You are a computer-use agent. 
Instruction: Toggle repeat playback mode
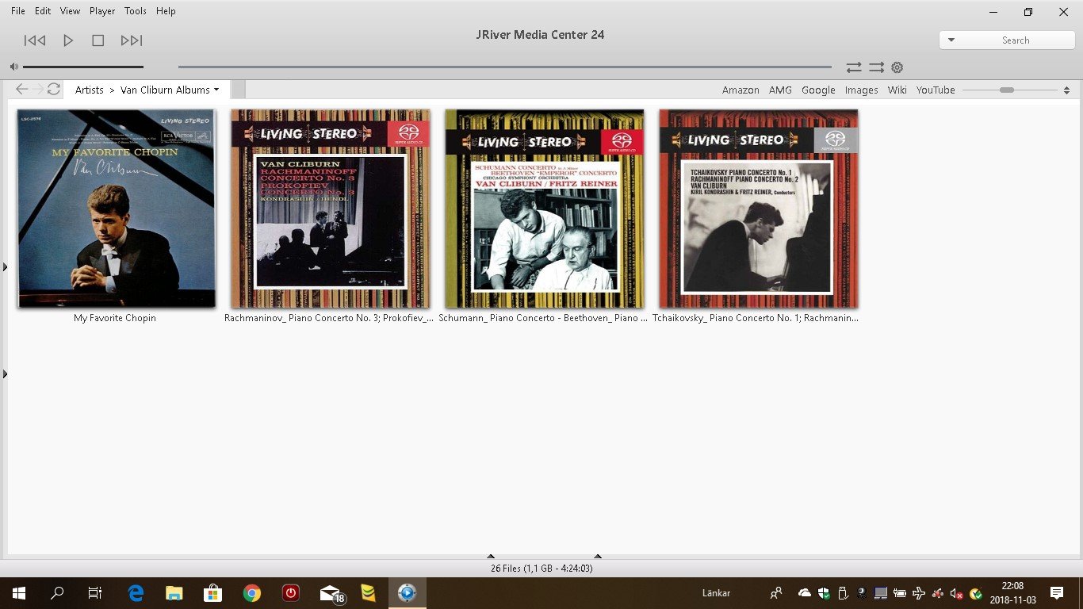click(854, 67)
